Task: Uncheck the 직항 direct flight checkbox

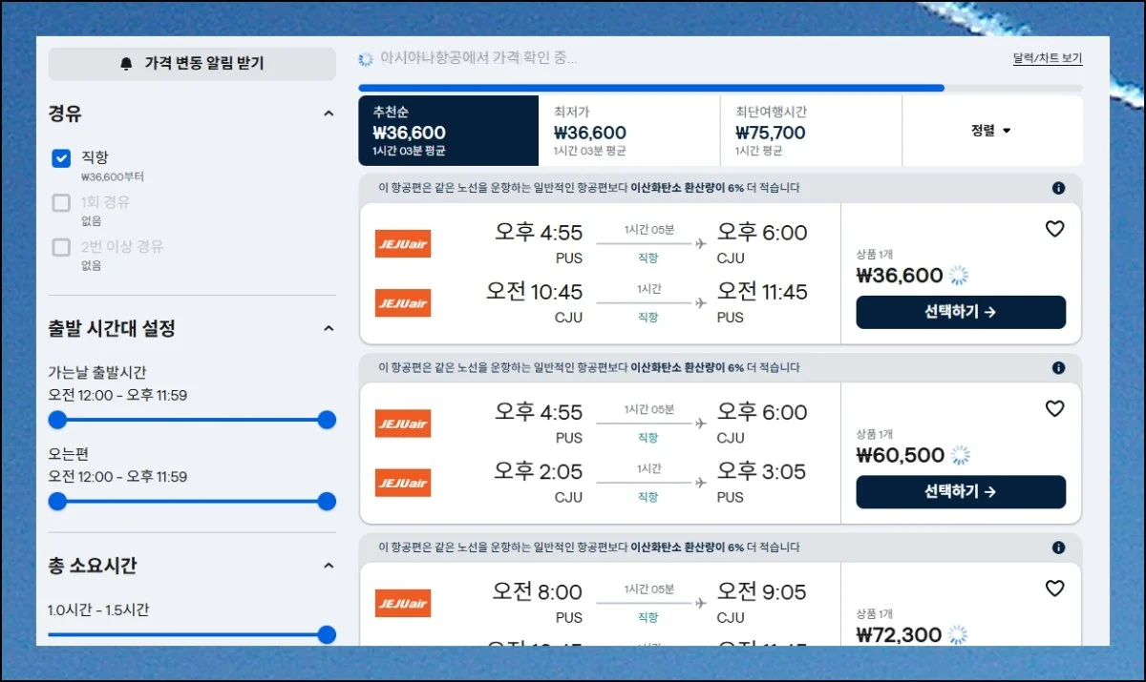Action: point(61,158)
